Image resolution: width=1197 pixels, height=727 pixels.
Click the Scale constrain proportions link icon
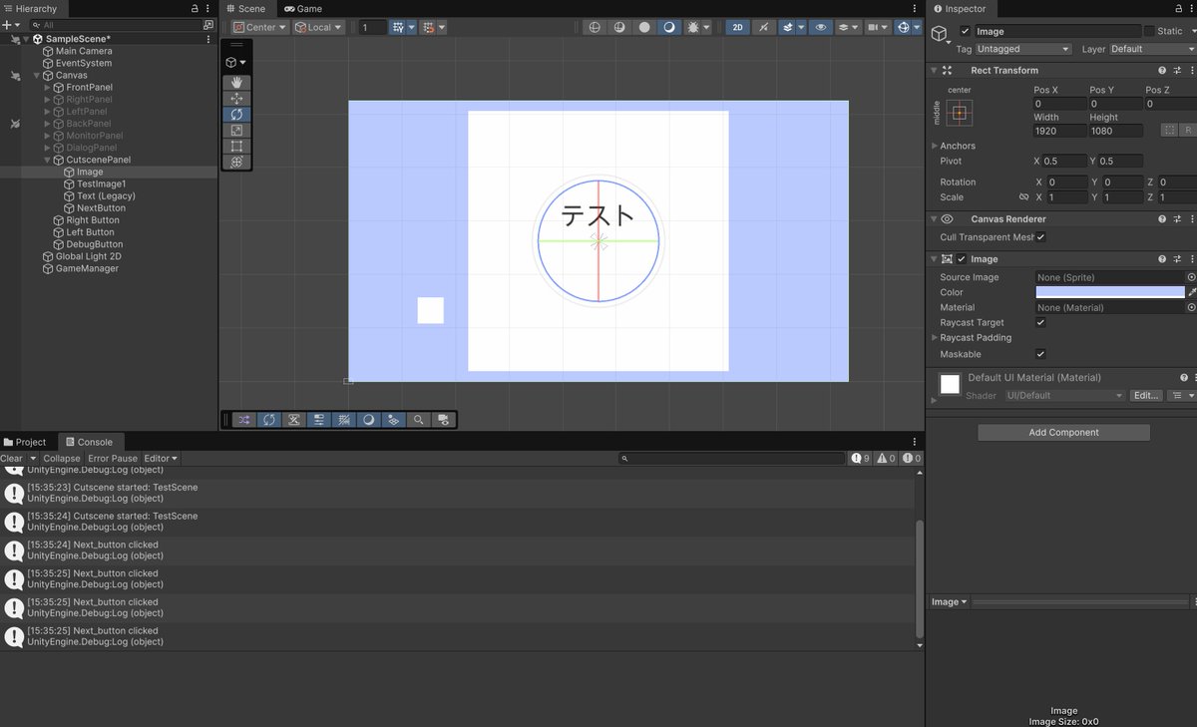click(x=1023, y=197)
